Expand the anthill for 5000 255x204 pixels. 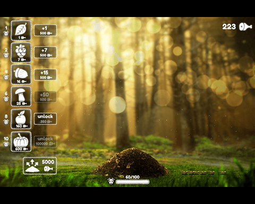click(x=40, y=166)
